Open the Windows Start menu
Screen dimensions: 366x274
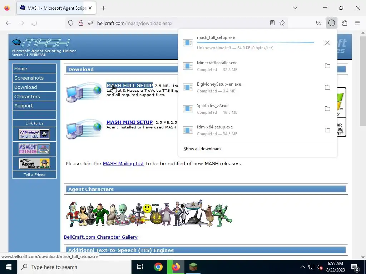coord(9,267)
